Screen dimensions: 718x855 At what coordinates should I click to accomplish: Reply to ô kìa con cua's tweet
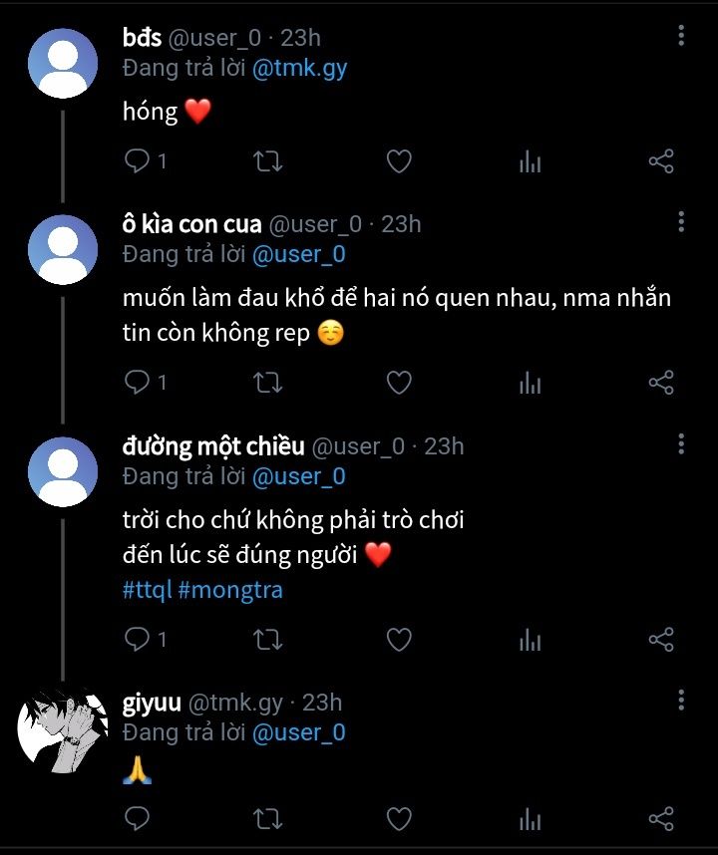[137, 383]
